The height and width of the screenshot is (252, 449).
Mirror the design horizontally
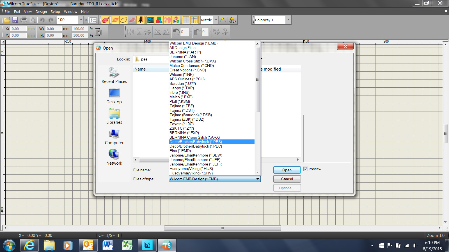pos(131,32)
